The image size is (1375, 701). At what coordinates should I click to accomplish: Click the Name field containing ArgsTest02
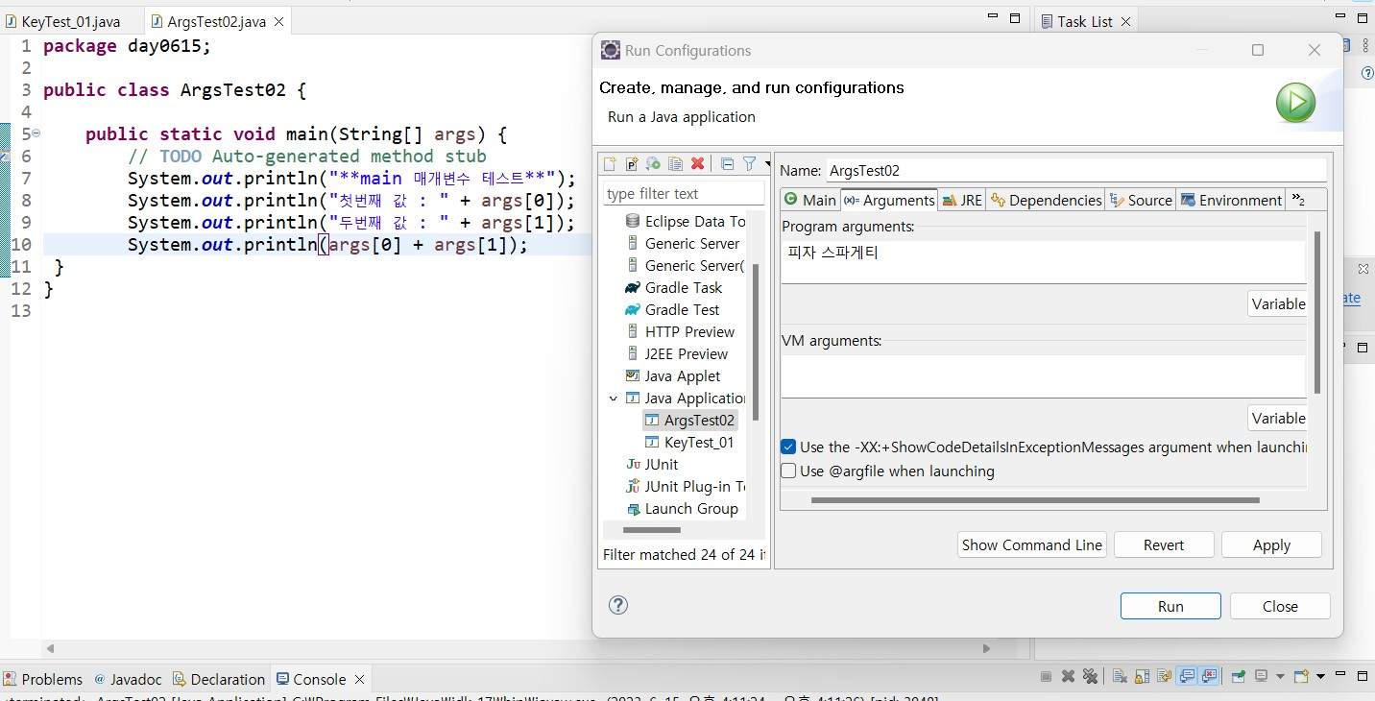1075,170
